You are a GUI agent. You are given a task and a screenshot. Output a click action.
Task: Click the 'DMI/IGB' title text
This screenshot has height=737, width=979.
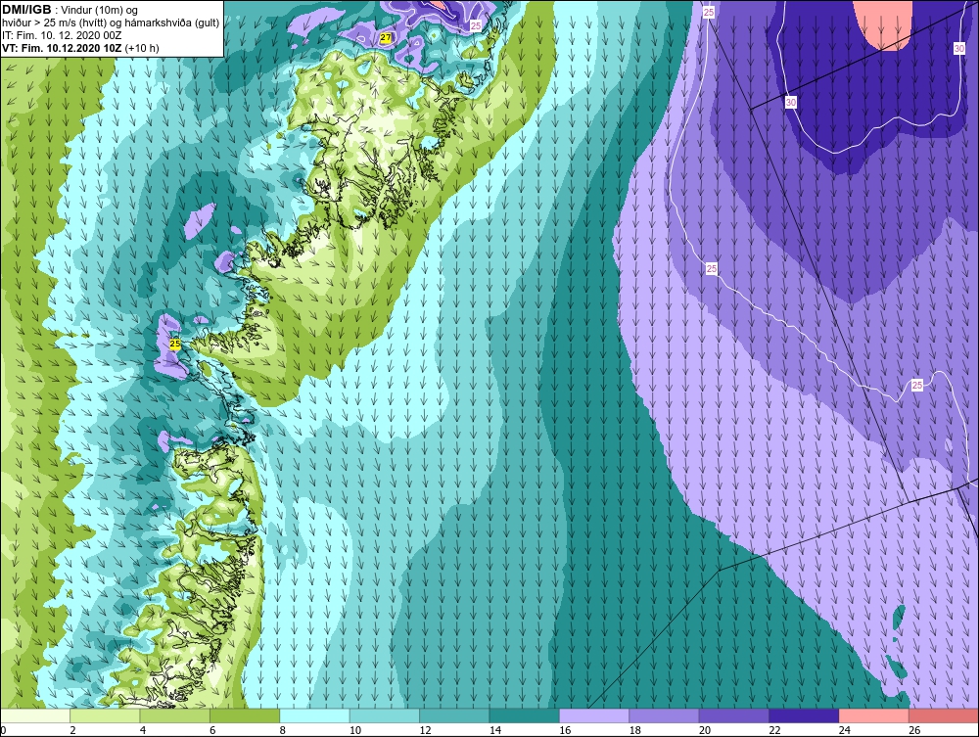26,10
